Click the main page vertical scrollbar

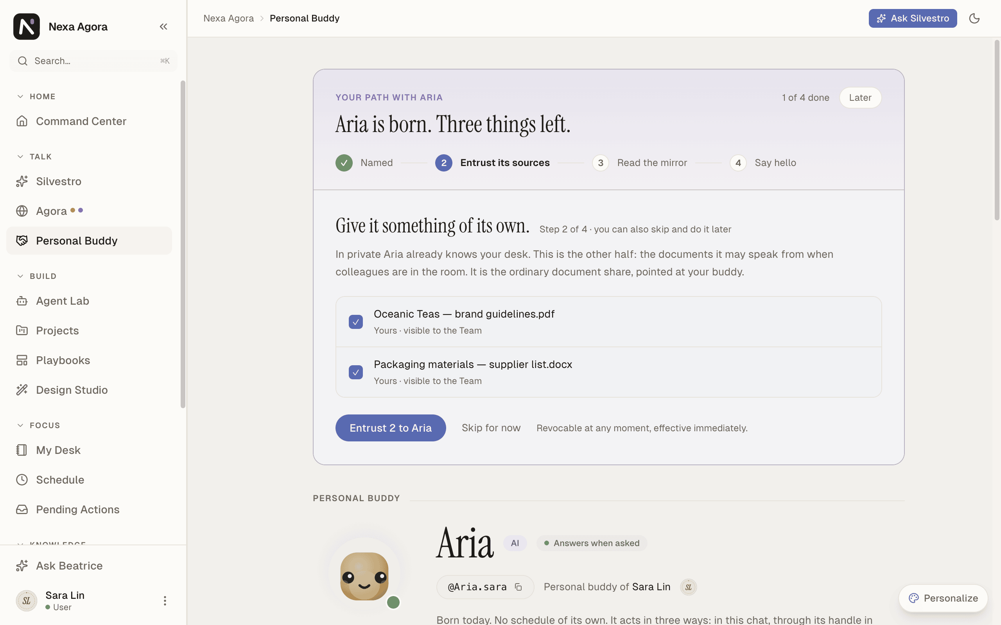pos(997,130)
